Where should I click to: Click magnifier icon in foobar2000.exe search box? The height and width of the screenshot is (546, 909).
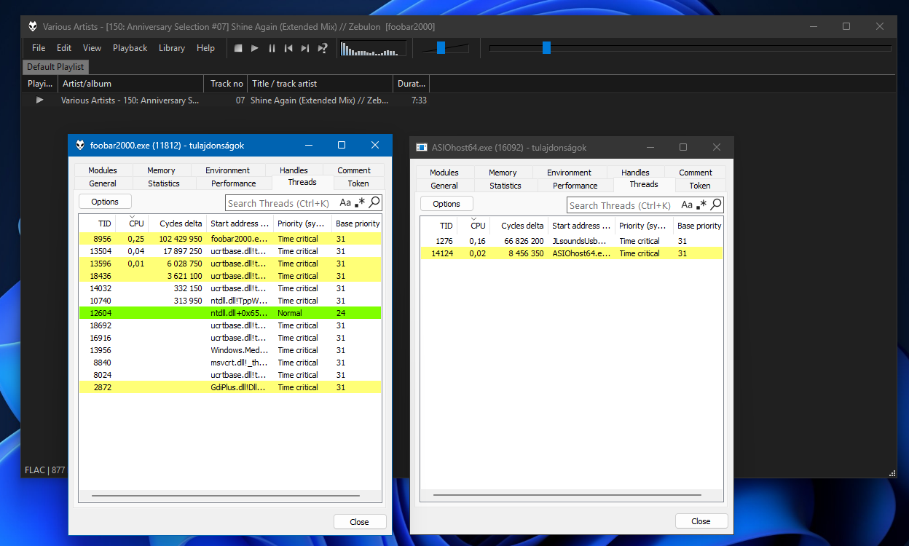coord(374,202)
